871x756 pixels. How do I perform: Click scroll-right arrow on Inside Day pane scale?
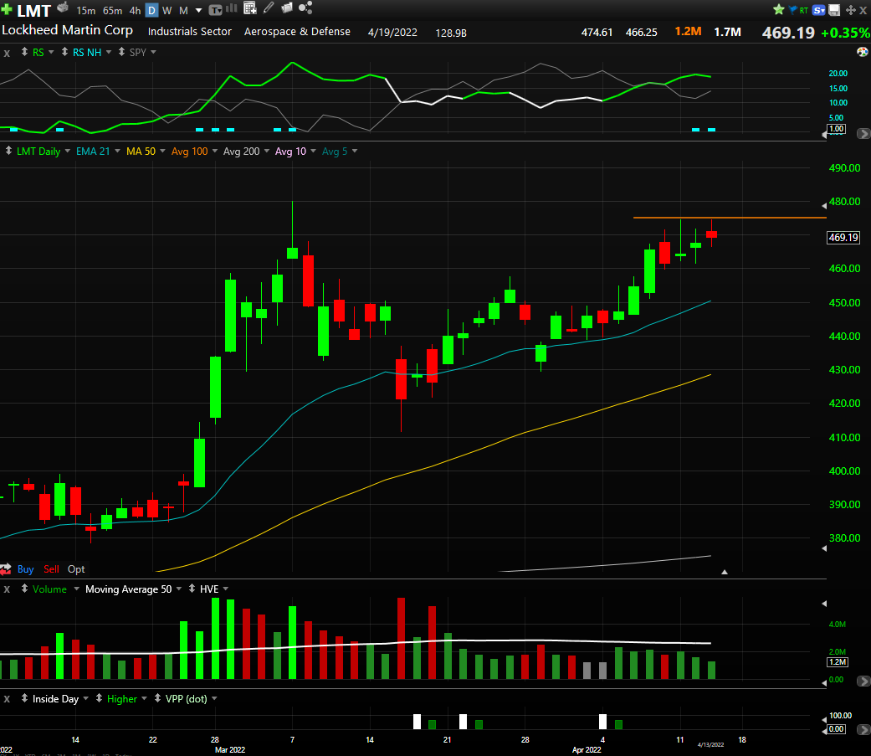(x=863, y=729)
